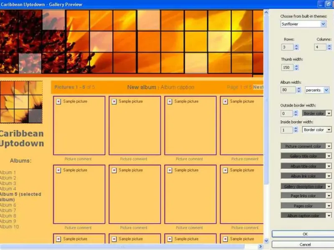The image size is (334, 250).
Task: Click the Albums: heading
Action: pos(20,161)
